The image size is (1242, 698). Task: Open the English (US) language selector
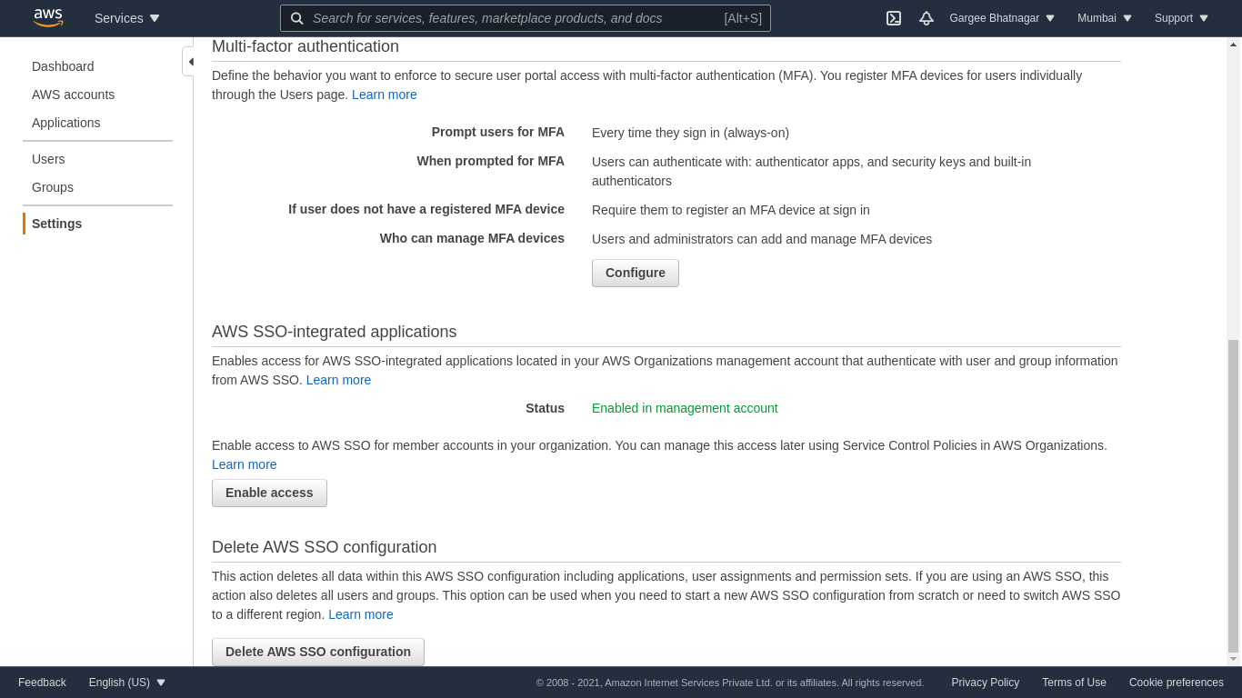[127, 683]
